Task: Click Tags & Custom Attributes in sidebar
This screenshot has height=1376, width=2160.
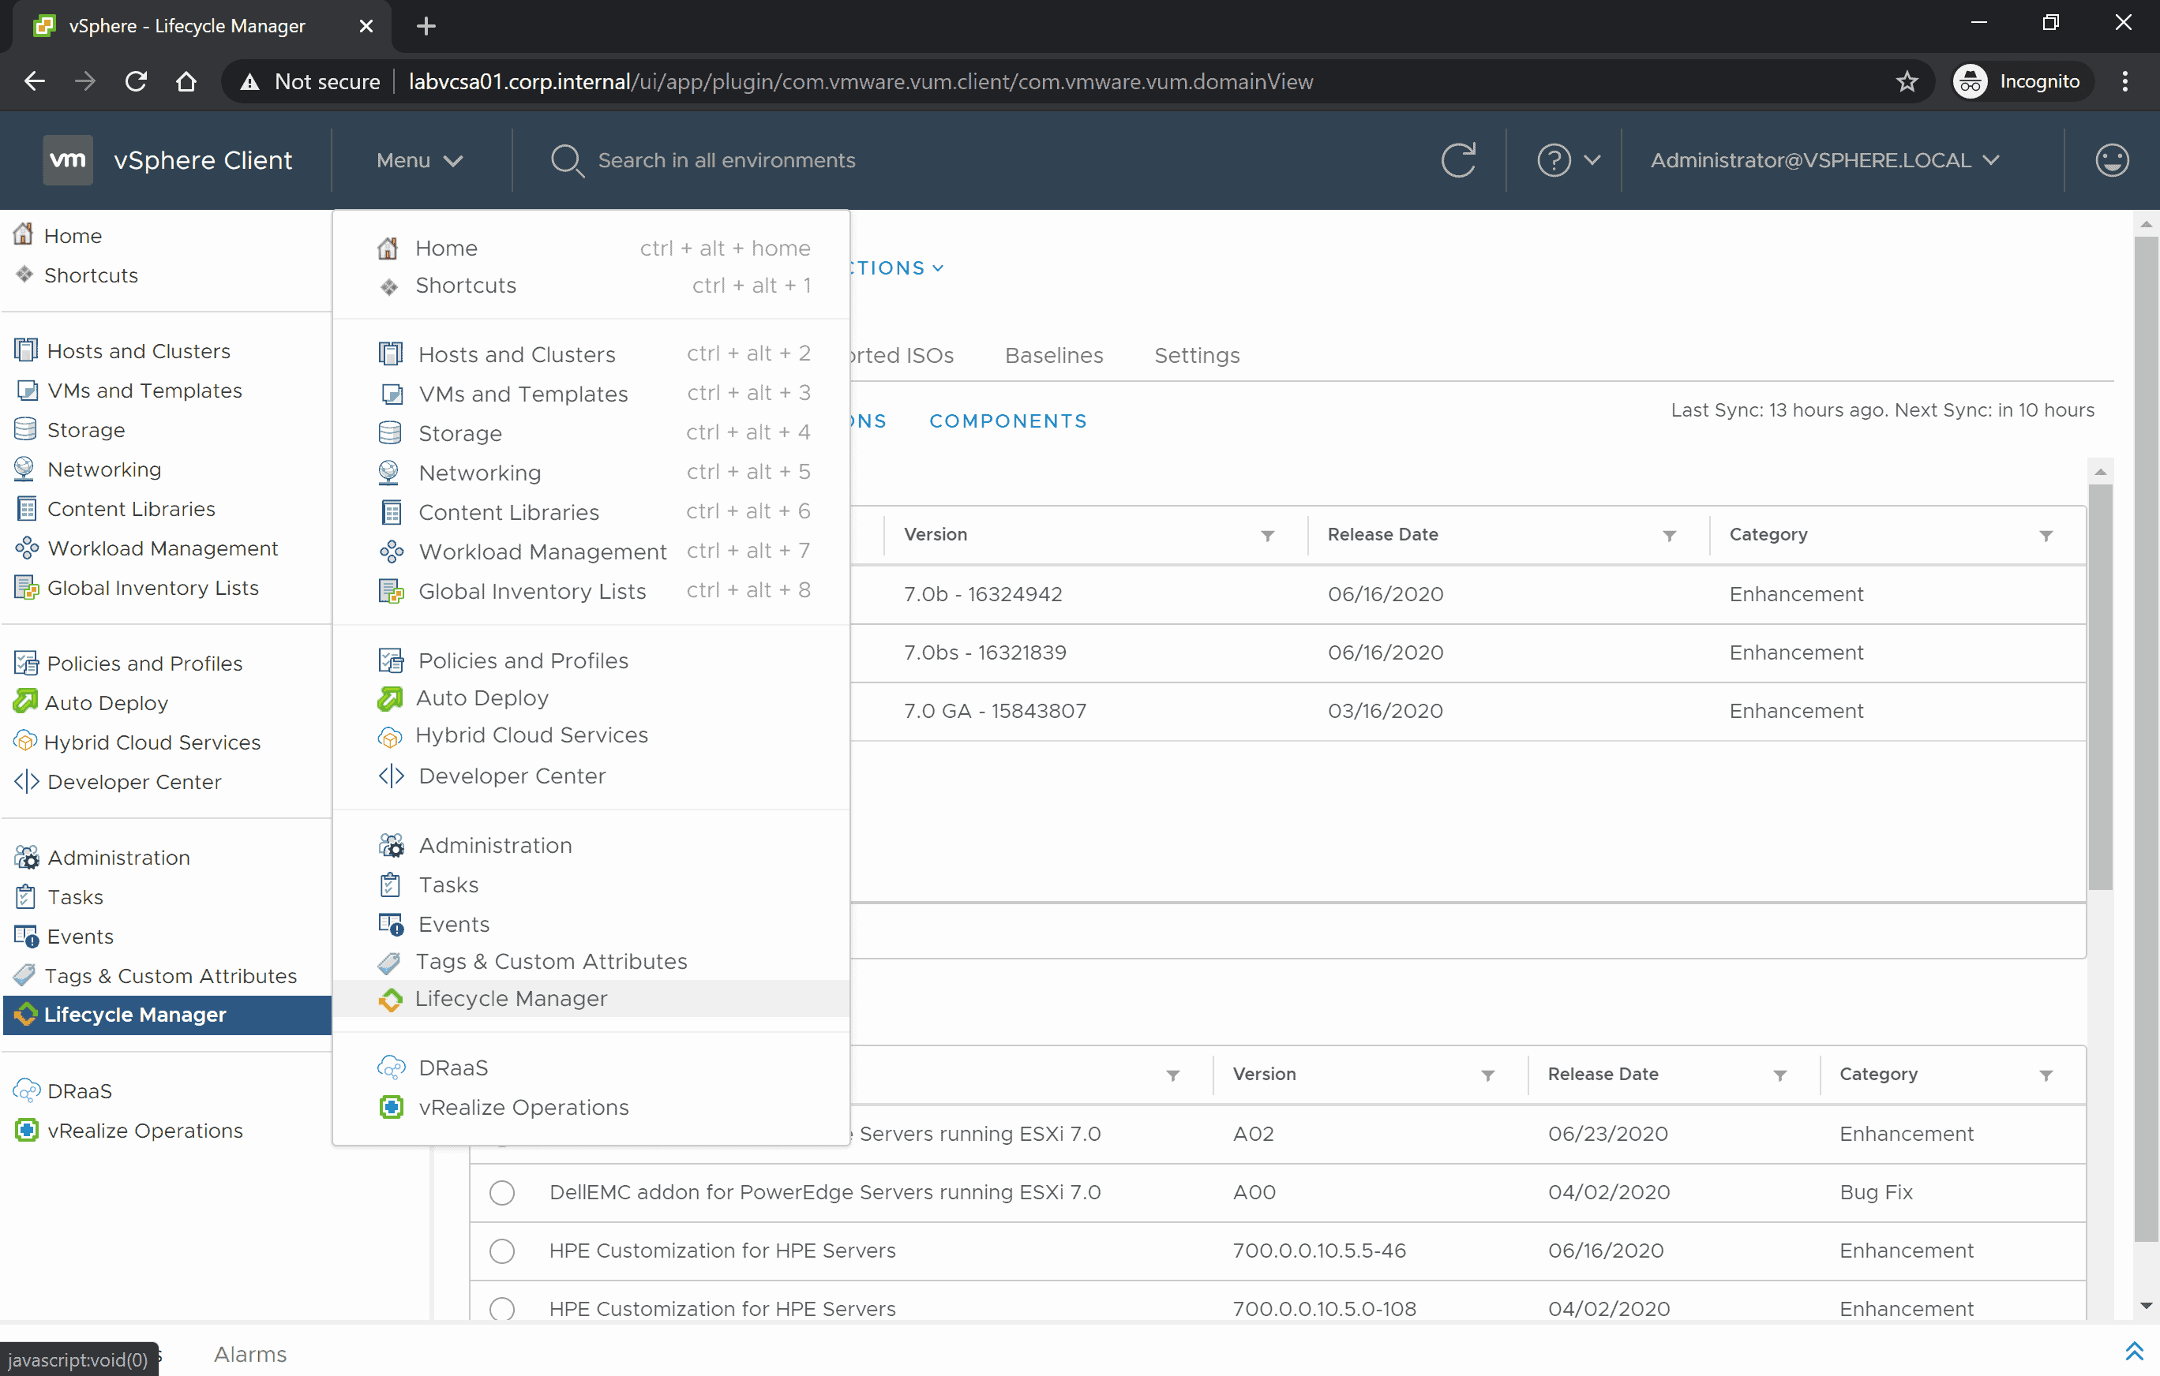Action: coord(171,975)
